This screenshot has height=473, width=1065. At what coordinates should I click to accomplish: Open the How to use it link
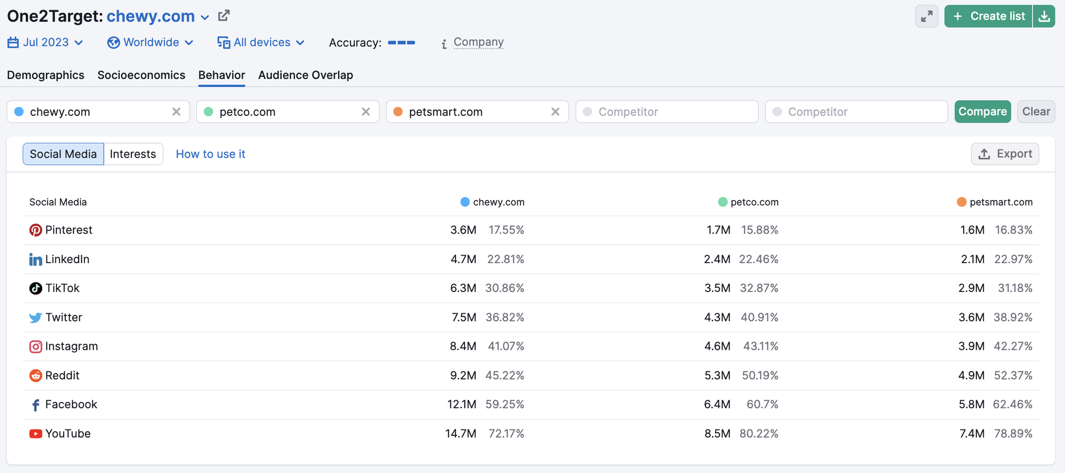click(210, 154)
